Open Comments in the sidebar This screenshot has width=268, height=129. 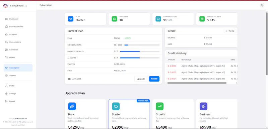pos(18,50)
